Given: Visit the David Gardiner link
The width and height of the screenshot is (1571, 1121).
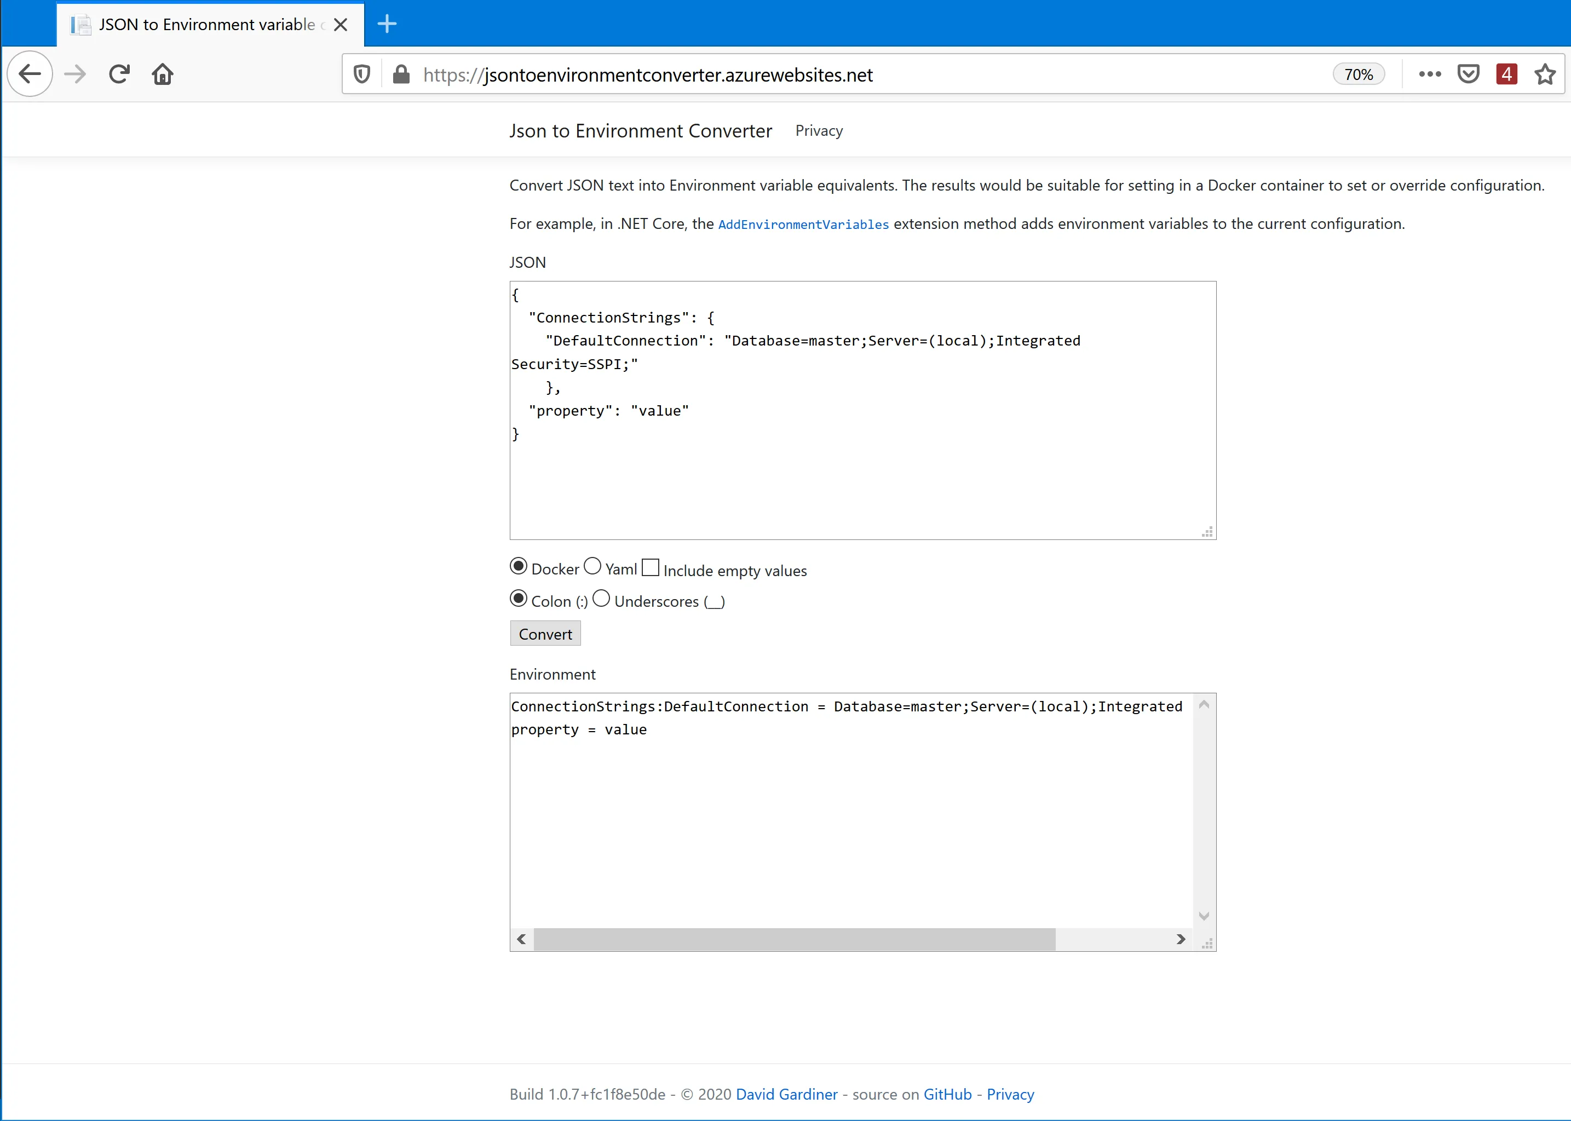Looking at the screenshot, I should click(787, 1094).
